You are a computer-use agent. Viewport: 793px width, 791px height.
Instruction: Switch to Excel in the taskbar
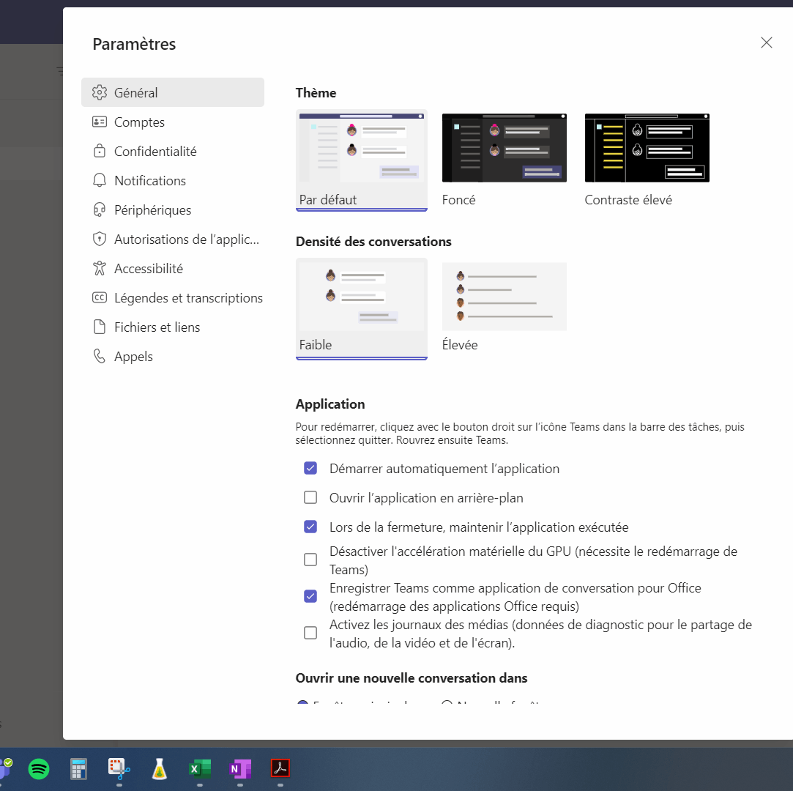(x=200, y=769)
